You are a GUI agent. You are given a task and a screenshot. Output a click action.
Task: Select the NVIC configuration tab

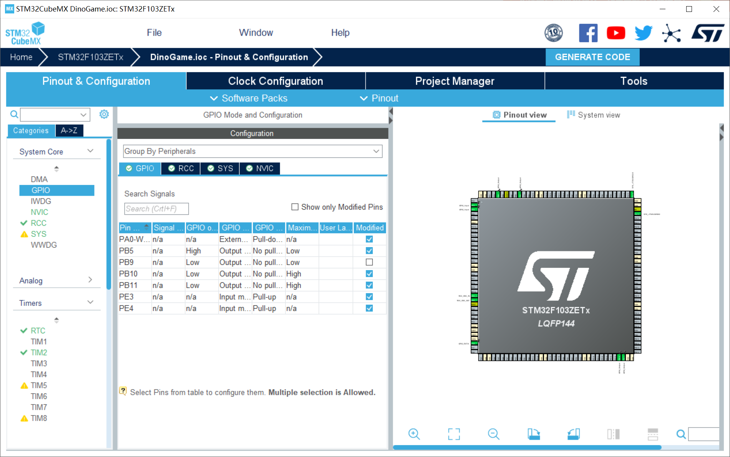pos(260,168)
